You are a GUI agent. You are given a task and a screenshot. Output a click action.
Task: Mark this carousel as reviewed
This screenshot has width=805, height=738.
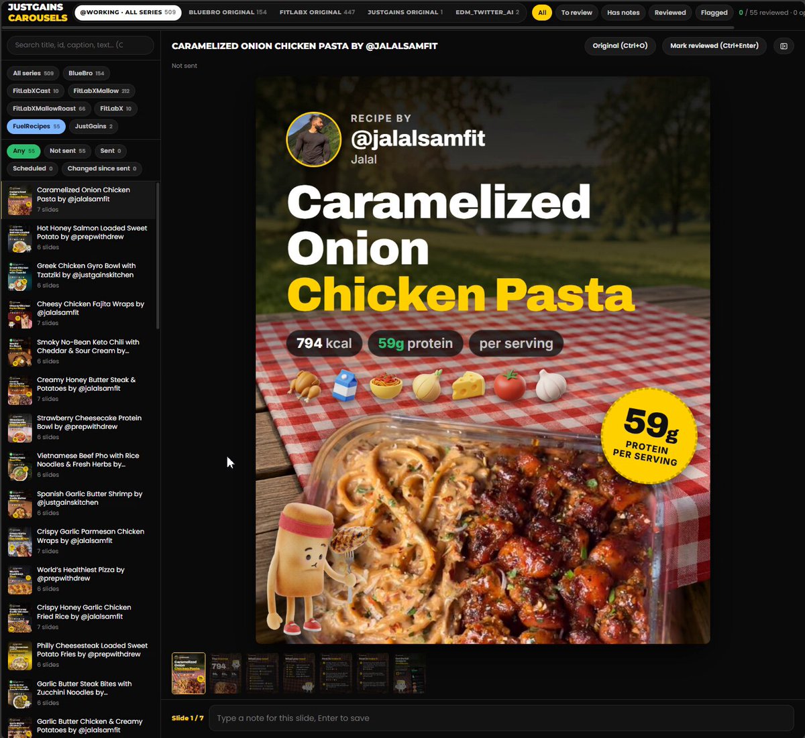point(714,46)
